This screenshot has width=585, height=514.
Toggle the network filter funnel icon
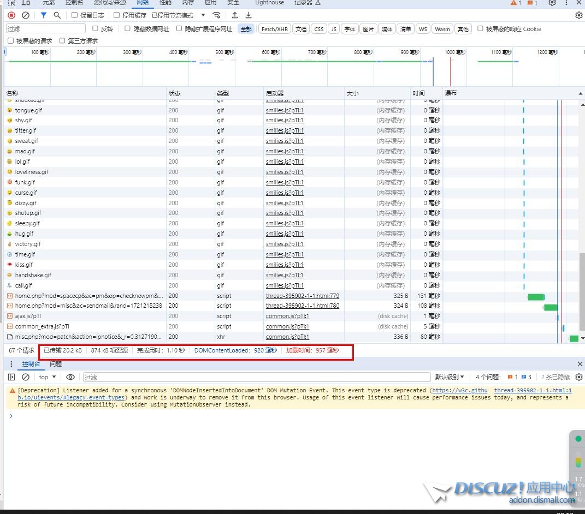[x=44, y=15]
